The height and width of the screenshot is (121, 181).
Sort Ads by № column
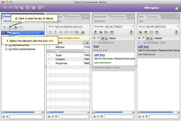pyautogui.click(x=149, y=38)
